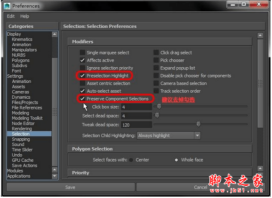Enable Camera based selection checkbox
The image size is (272, 198).
[x=156, y=83]
